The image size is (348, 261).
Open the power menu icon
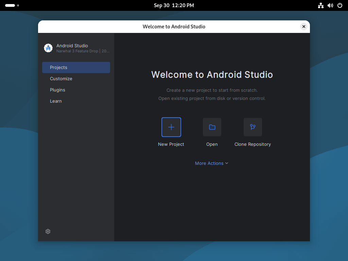click(x=340, y=5)
